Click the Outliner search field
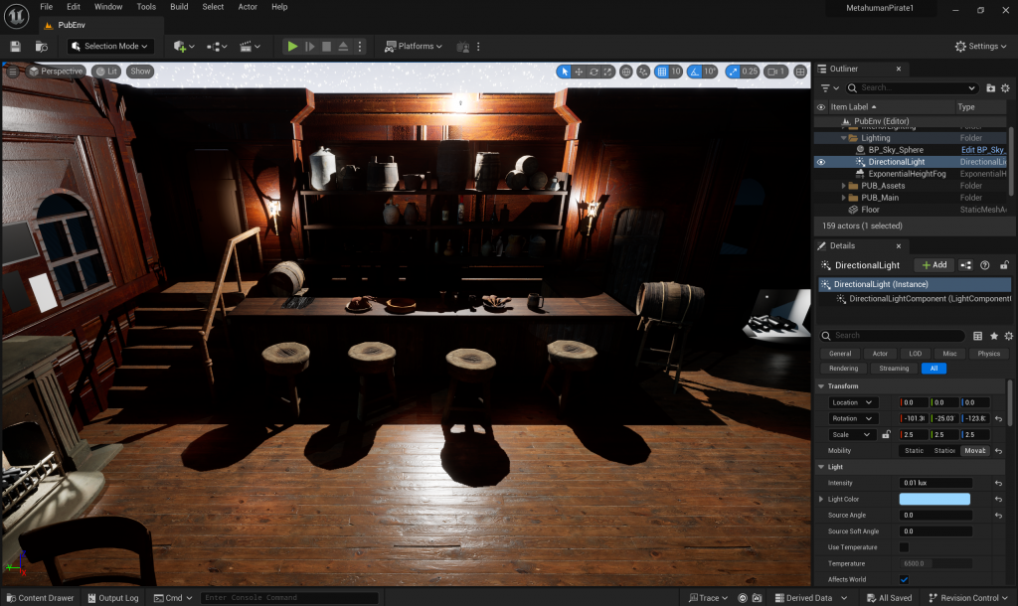The image size is (1018, 606). tap(912, 87)
